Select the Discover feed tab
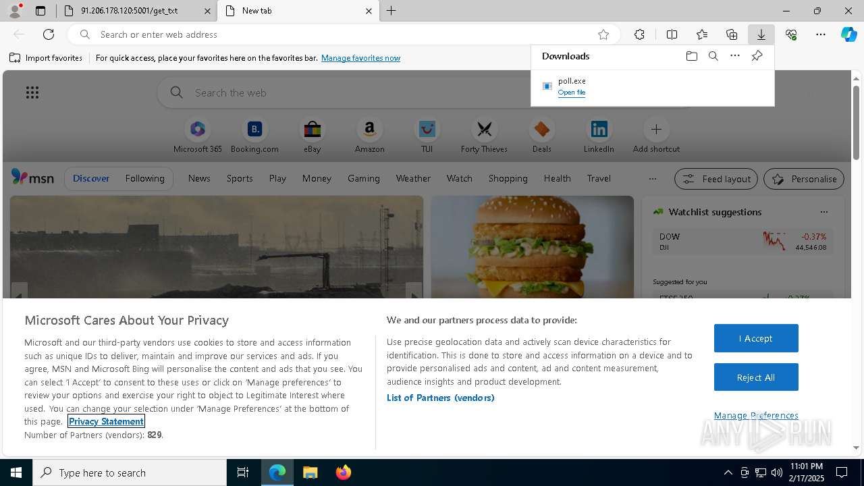The width and height of the screenshot is (864, 486). click(x=91, y=178)
